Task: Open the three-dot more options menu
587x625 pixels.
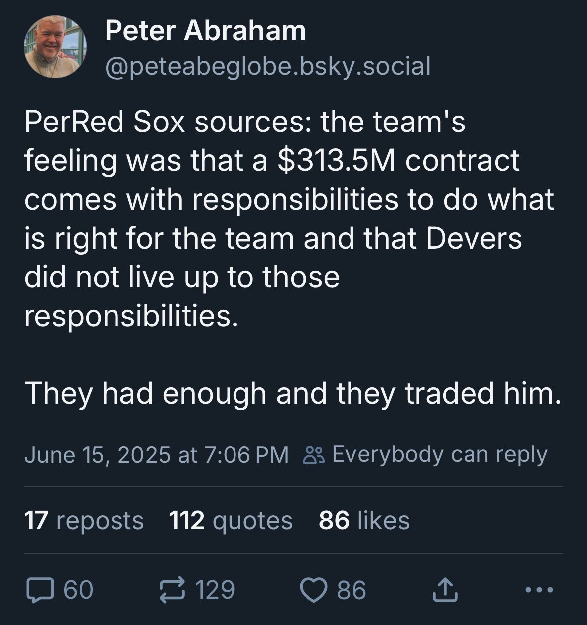Action: pos(539,590)
